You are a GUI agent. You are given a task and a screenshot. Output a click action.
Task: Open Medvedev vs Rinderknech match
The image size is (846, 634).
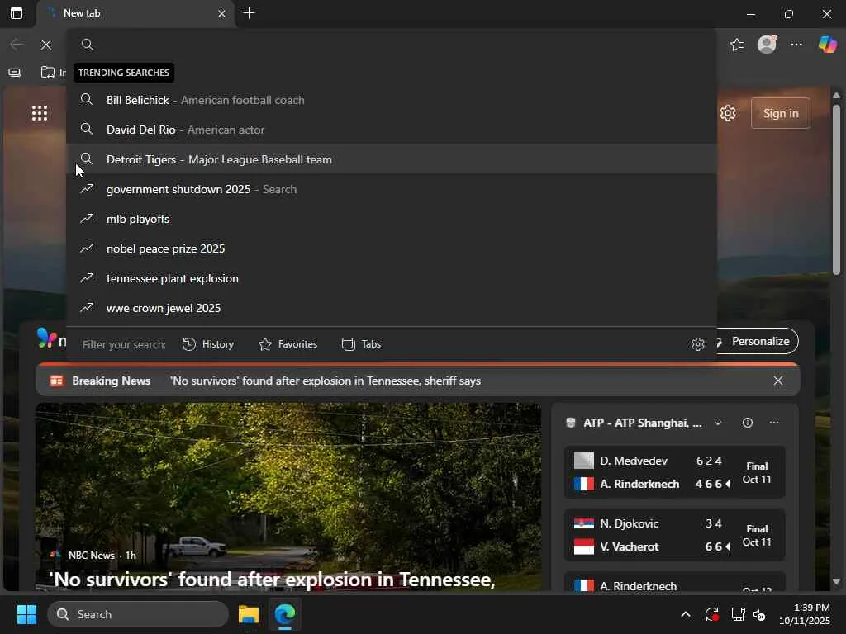[674, 472]
